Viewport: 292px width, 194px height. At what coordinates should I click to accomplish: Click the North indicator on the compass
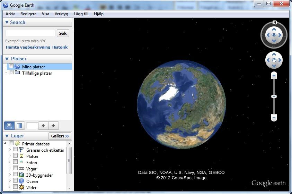coord(274,23)
